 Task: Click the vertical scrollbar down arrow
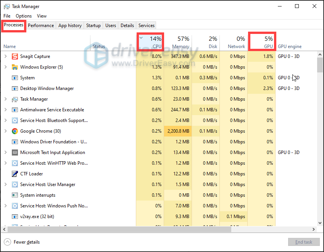click(320, 224)
